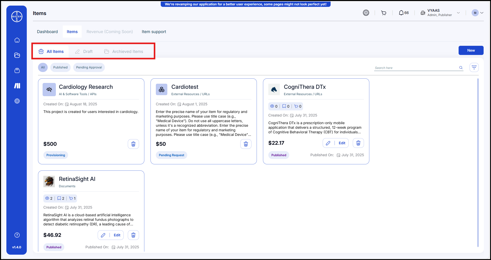Select the All filter chip
Image resolution: width=491 pixels, height=260 pixels.
pos(43,67)
